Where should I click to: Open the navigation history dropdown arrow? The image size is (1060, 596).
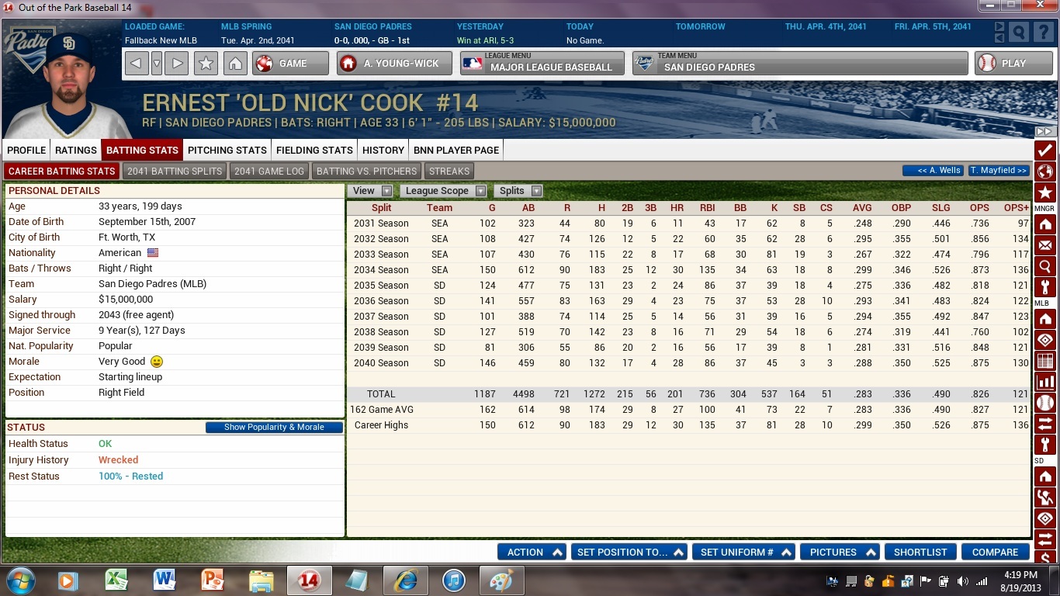157,64
